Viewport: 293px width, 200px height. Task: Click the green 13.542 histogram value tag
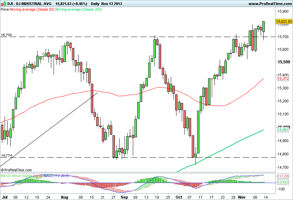coord(283,182)
